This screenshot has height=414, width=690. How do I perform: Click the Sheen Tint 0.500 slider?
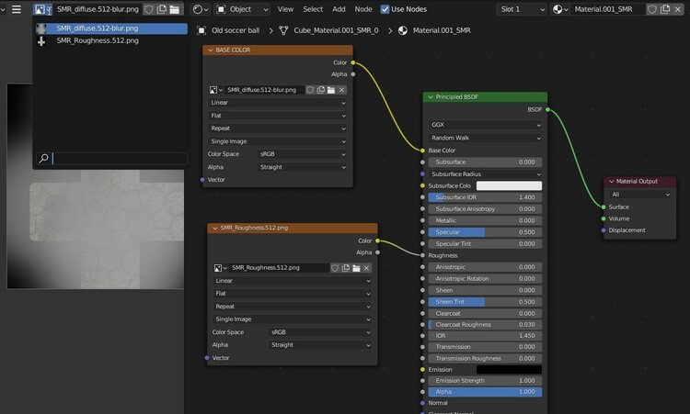[485, 302]
